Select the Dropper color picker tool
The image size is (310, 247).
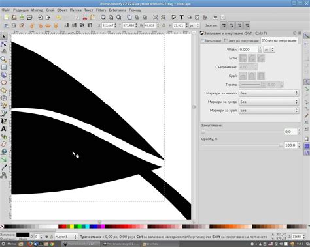[x=4, y=167]
